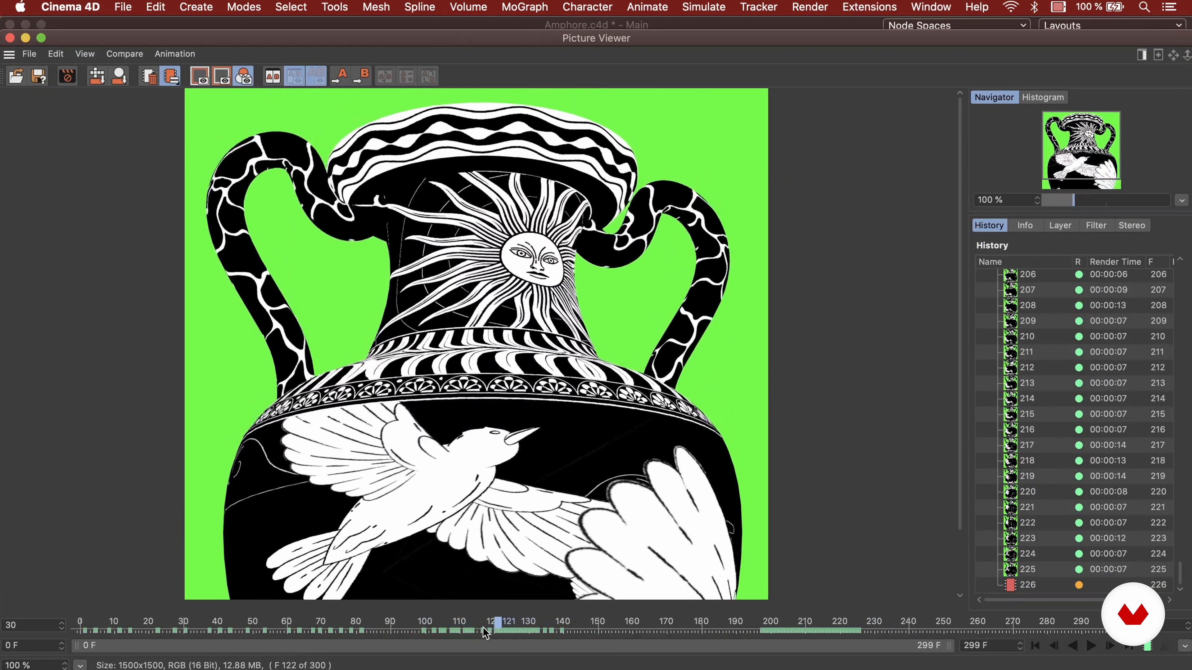This screenshot has height=670, width=1192.
Task: Click the Set as B compare icon
Action: pyautogui.click(x=361, y=76)
